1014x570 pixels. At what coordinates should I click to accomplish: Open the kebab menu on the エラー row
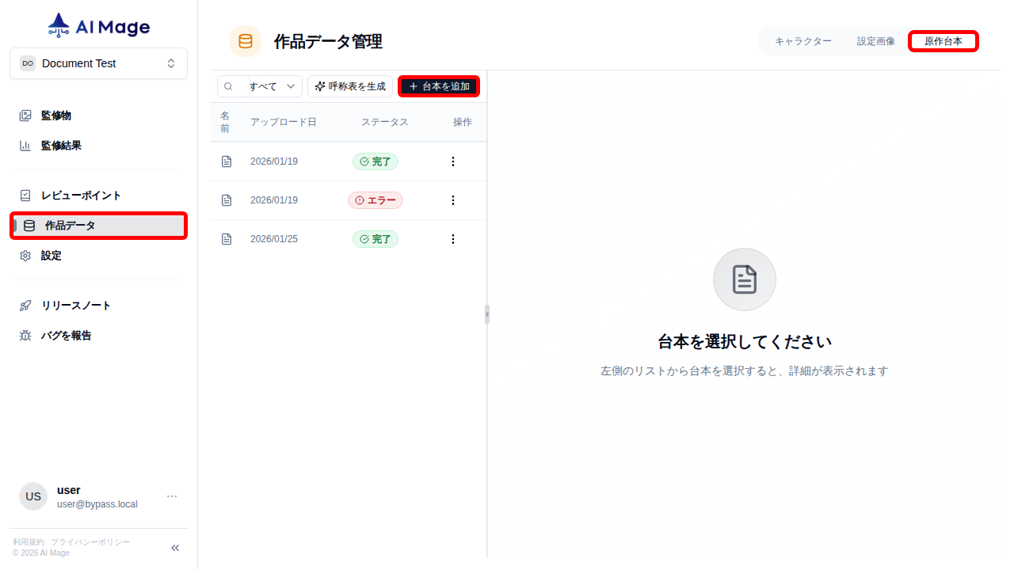[452, 199]
